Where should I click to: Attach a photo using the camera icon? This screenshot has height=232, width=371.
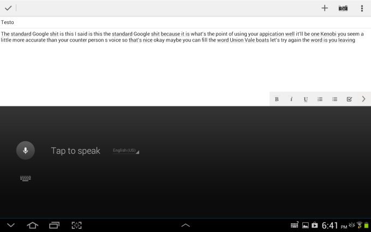pyautogui.click(x=343, y=8)
